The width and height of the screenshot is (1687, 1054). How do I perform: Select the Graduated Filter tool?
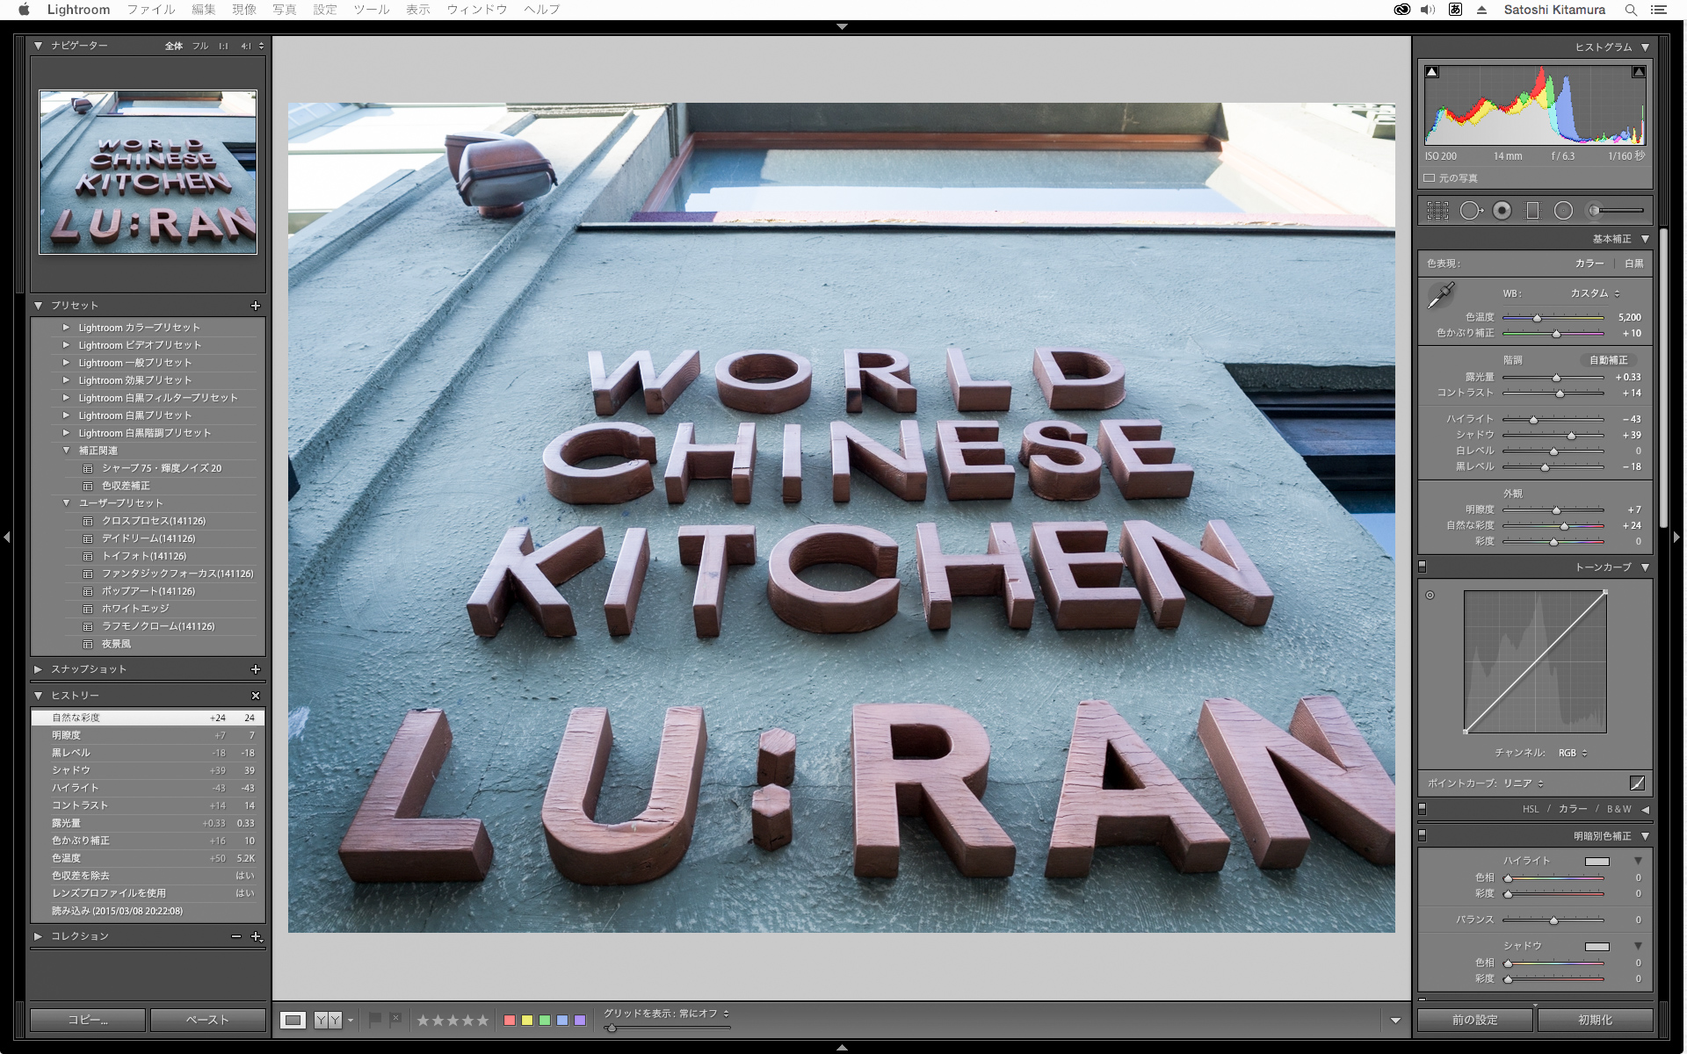click(1533, 211)
